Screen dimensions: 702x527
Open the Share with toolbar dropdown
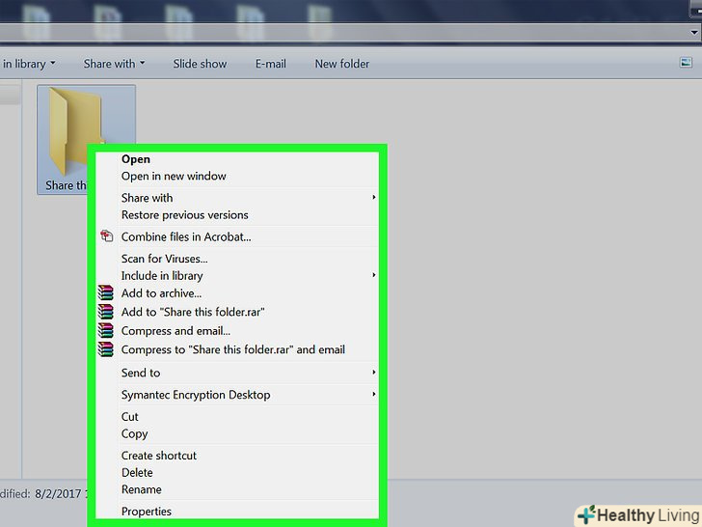(114, 64)
